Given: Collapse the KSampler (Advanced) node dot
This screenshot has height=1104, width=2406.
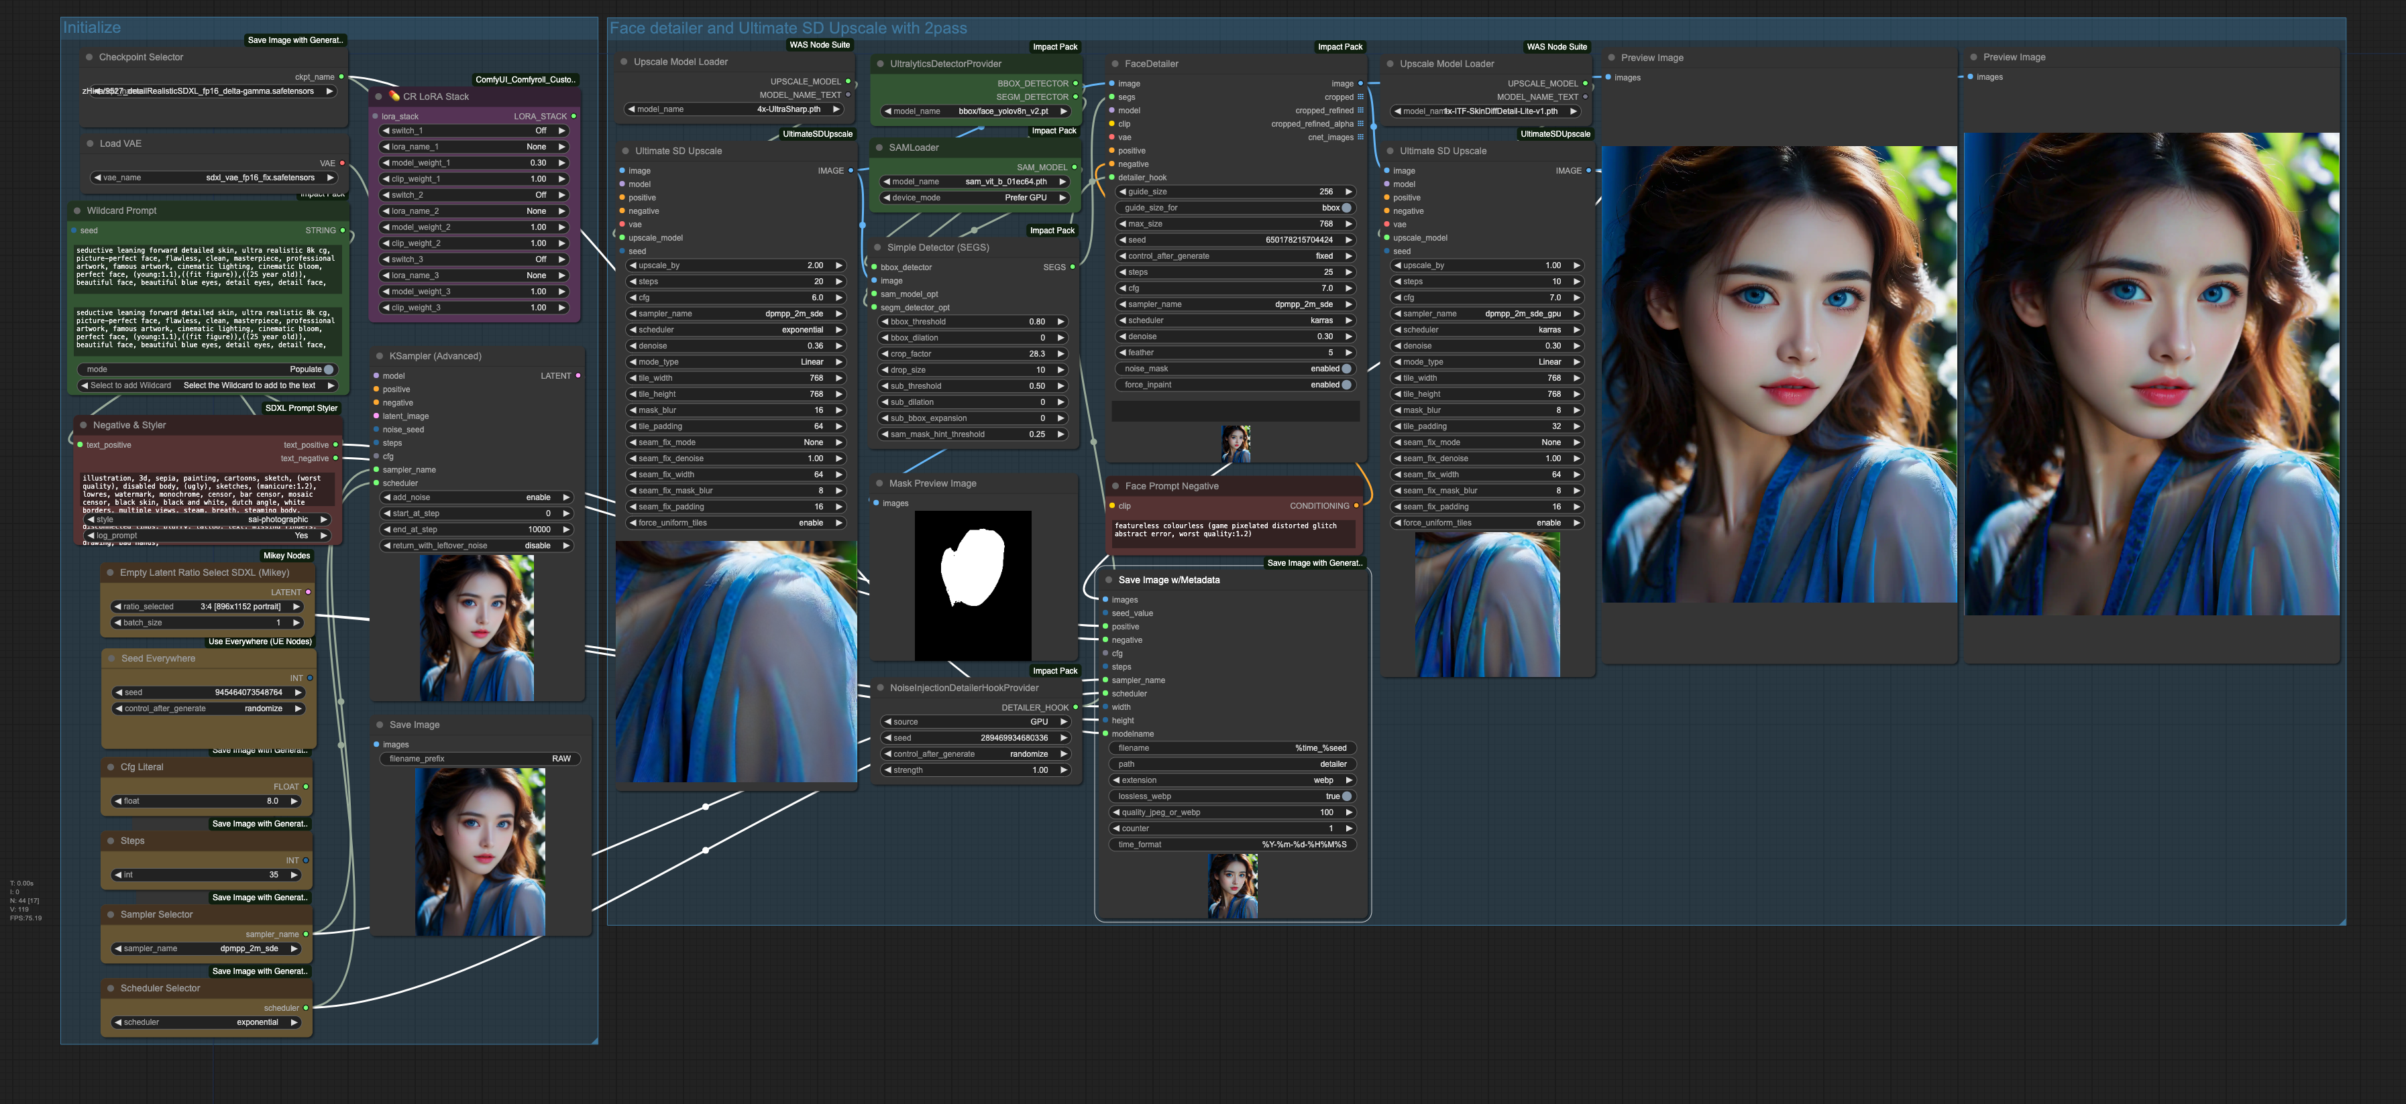Looking at the screenshot, I should [379, 357].
